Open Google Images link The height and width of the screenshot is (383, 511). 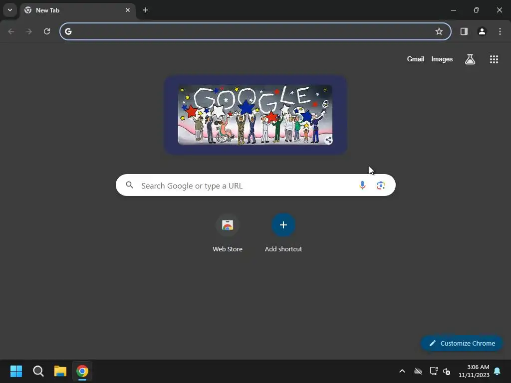pos(442,59)
